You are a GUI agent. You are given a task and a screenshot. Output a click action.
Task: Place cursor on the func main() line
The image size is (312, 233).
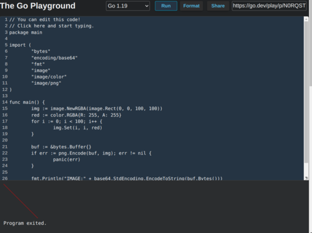(27, 102)
